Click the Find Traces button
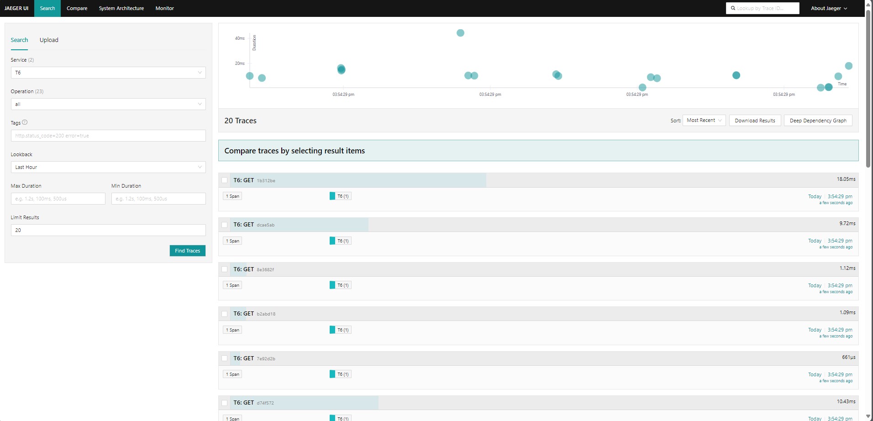The image size is (873, 421). [x=188, y=251]
